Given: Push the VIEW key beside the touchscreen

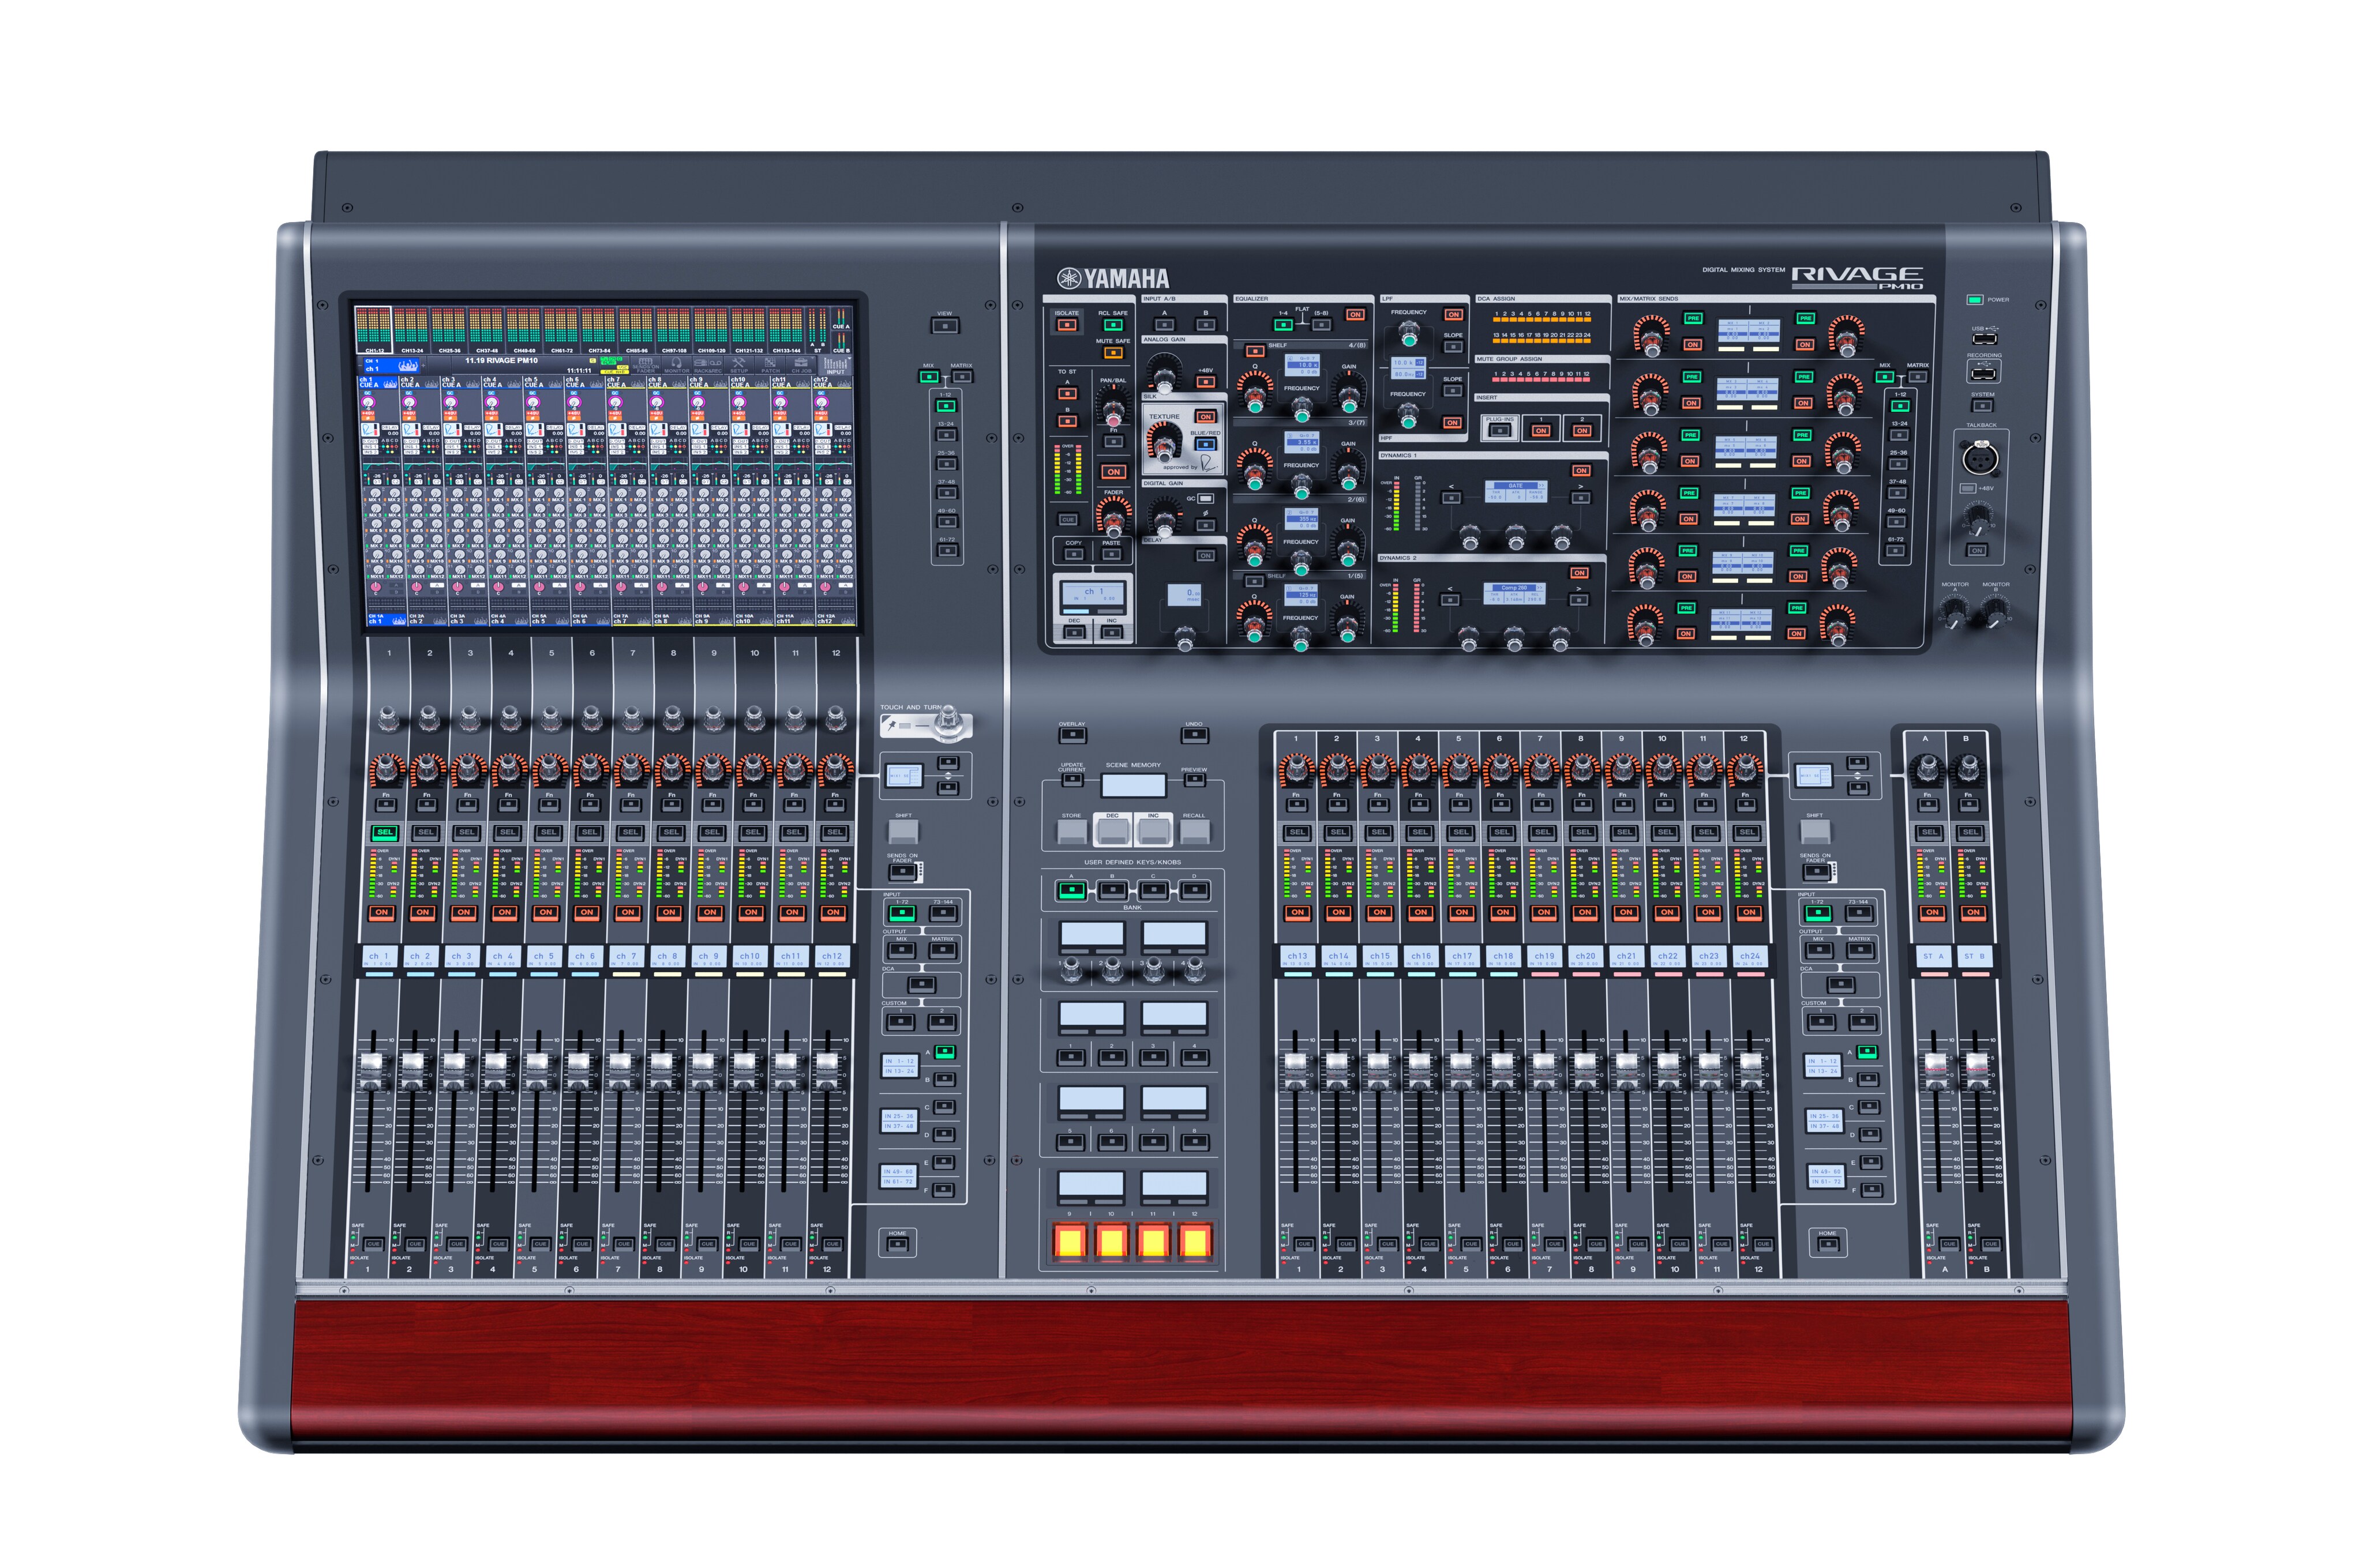Looking at the screenshot, I should (x=944, y=326).
